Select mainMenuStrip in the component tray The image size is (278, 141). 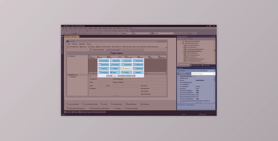[116, 104]
